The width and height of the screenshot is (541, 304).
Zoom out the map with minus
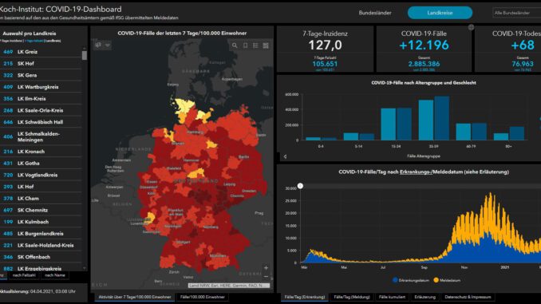(x=266, y=277)
